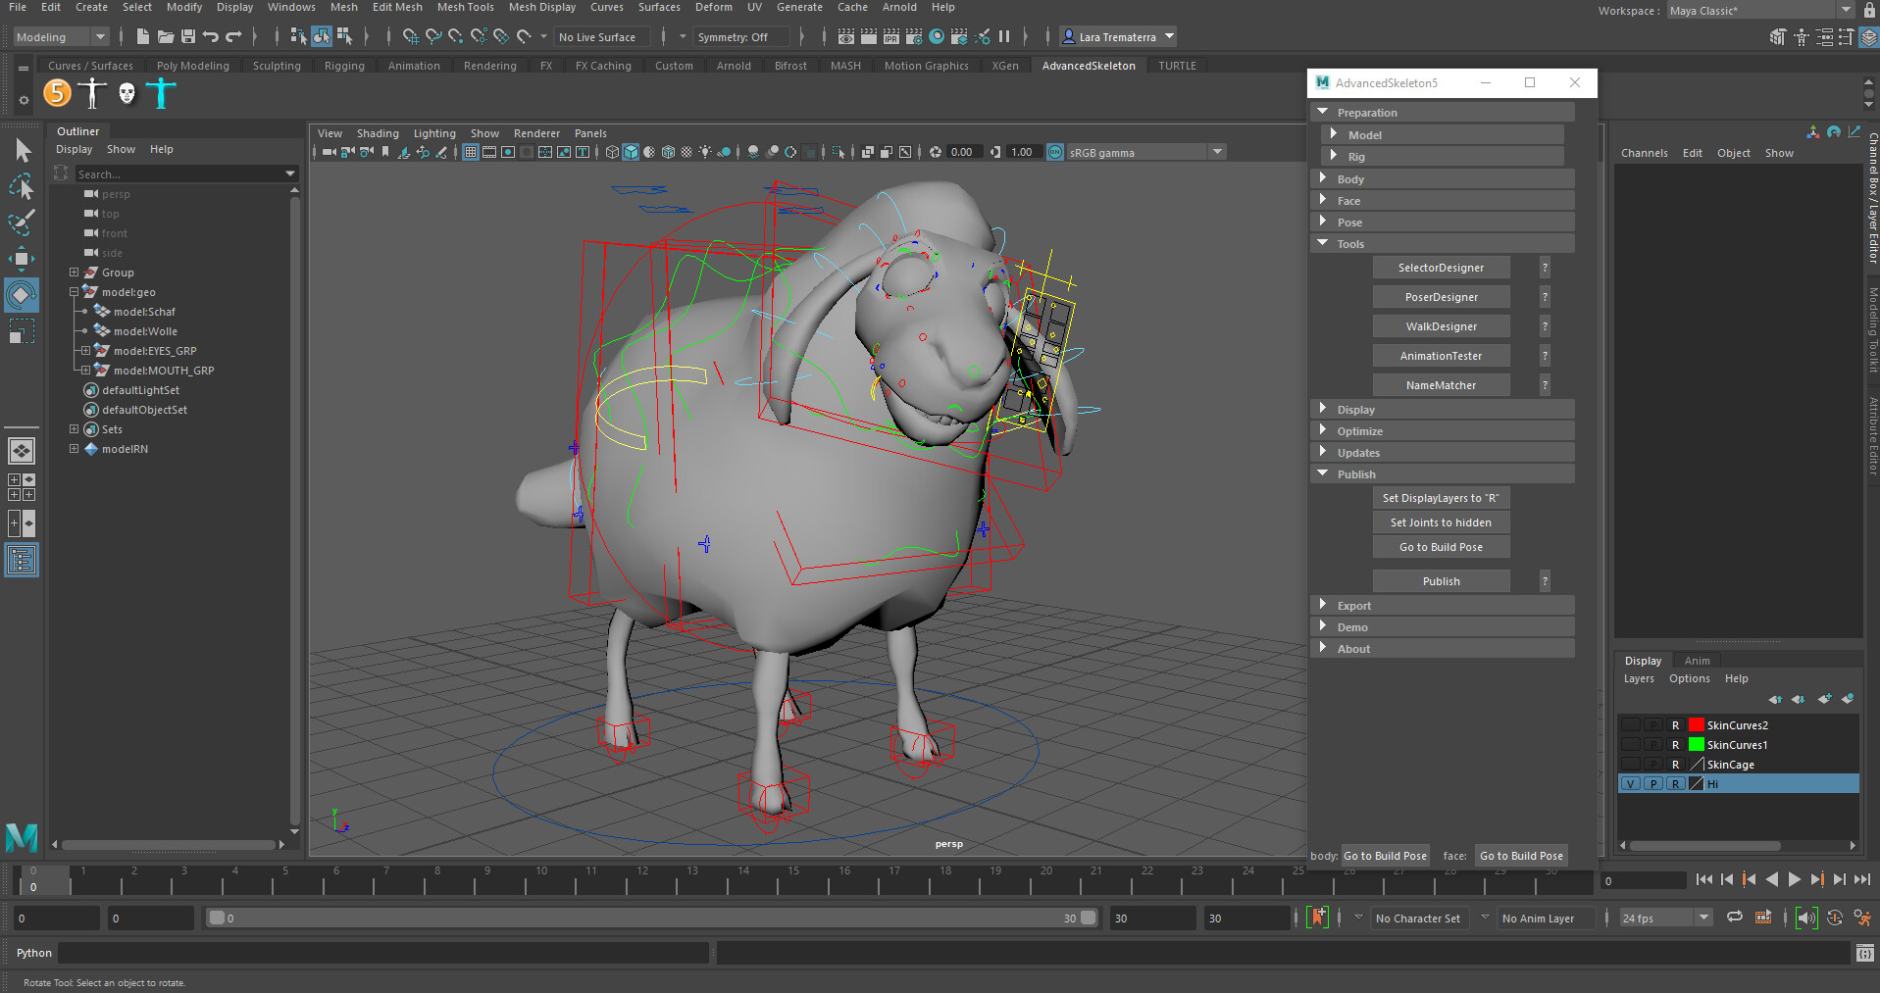Viewport: 1880px width, 993px height.
Task: Collapse the Publish section
Action: [x=1357, y=473]
